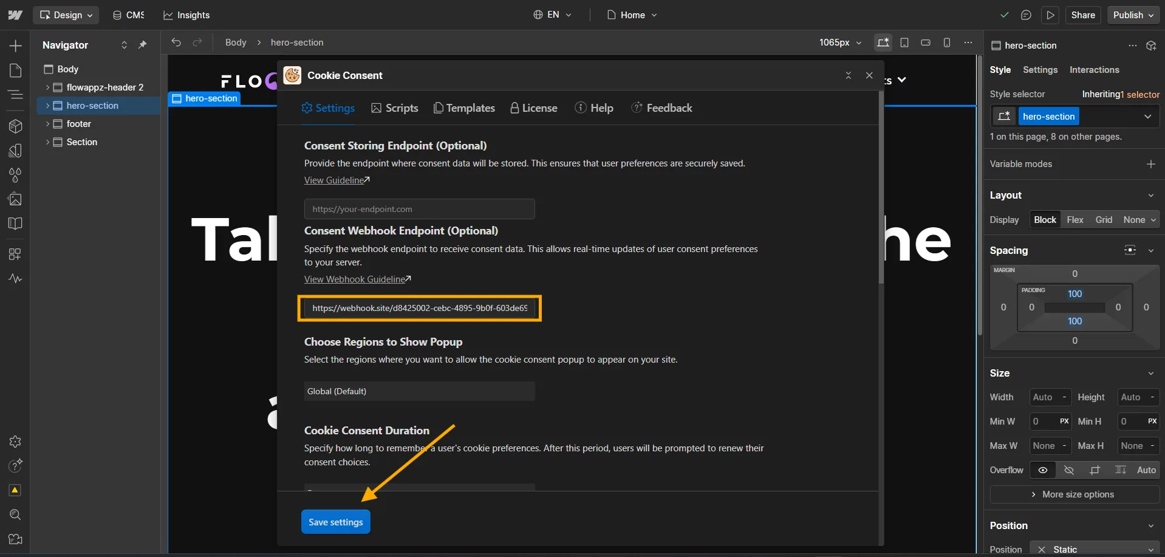Set overflow to Auto

point(1146,470)
